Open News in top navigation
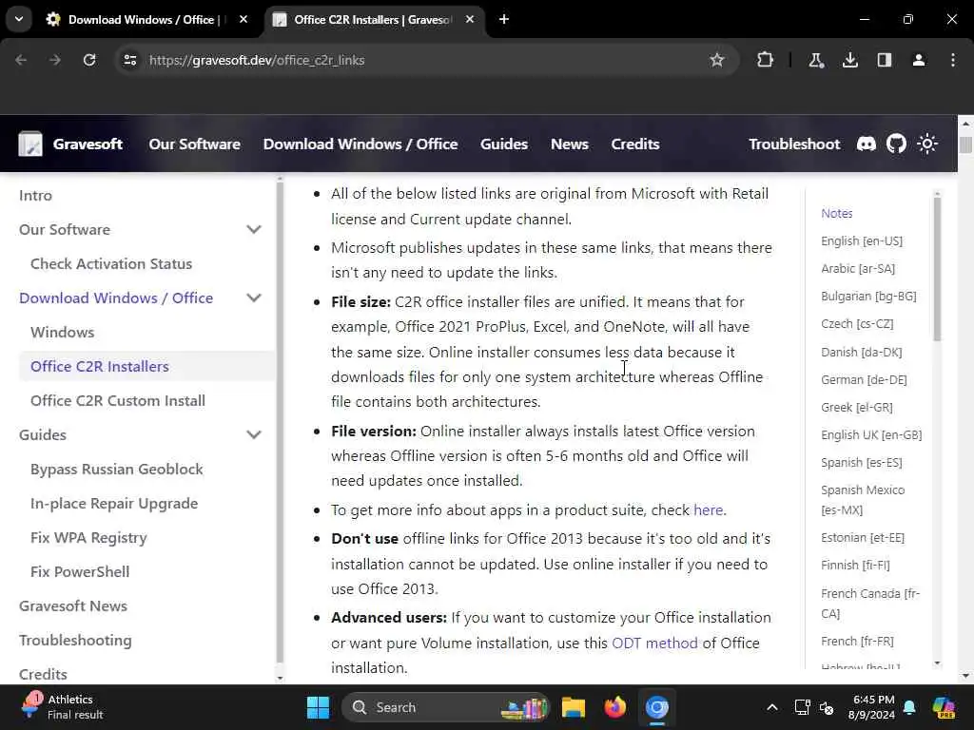Screen dimensions: 974x730 click(570, 144)
